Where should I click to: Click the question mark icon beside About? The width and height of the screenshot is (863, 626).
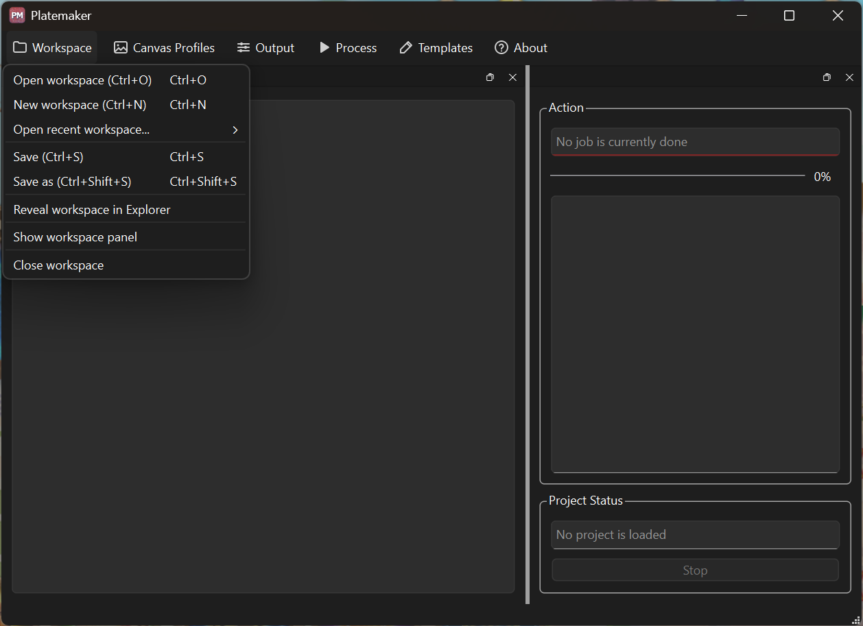(501, 47)
